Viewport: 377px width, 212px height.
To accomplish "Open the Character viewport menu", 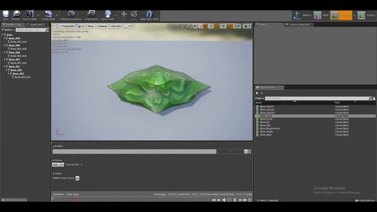I will click(102, 26).
